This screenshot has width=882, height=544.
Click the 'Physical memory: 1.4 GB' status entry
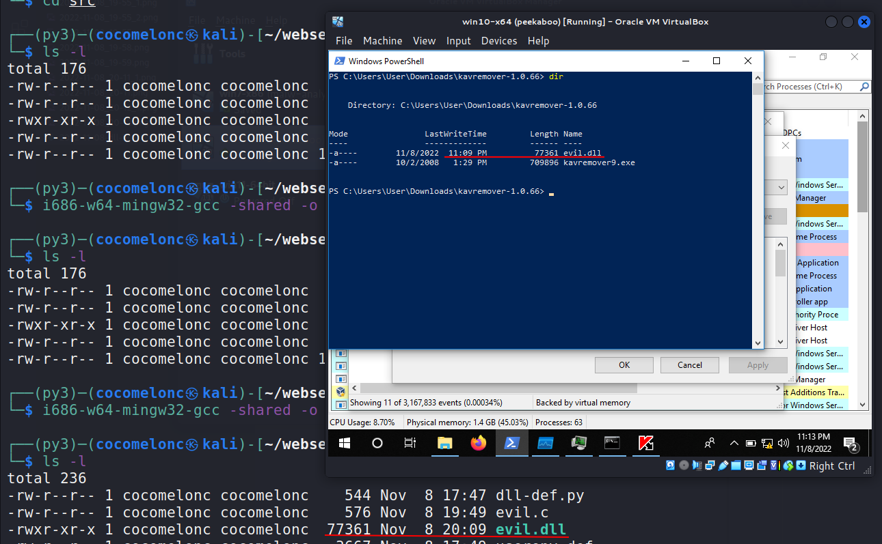[x=468, y=423]
